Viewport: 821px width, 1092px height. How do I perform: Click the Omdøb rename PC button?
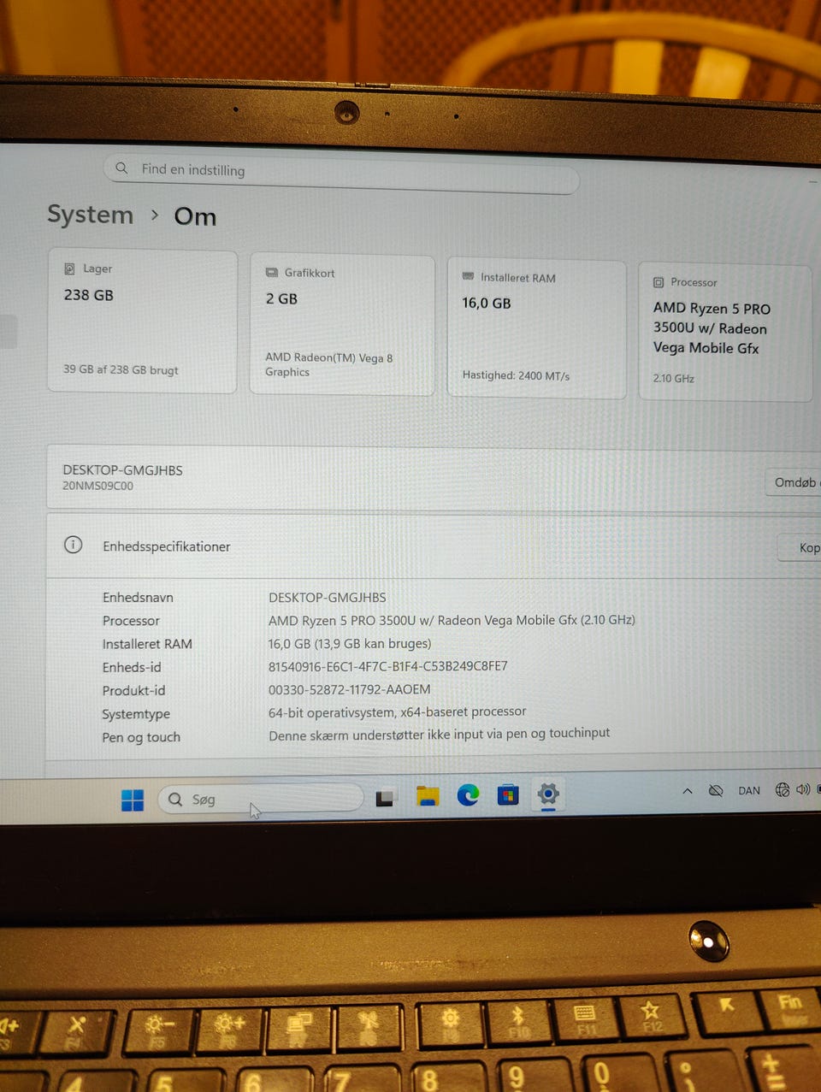pos(794,482)
